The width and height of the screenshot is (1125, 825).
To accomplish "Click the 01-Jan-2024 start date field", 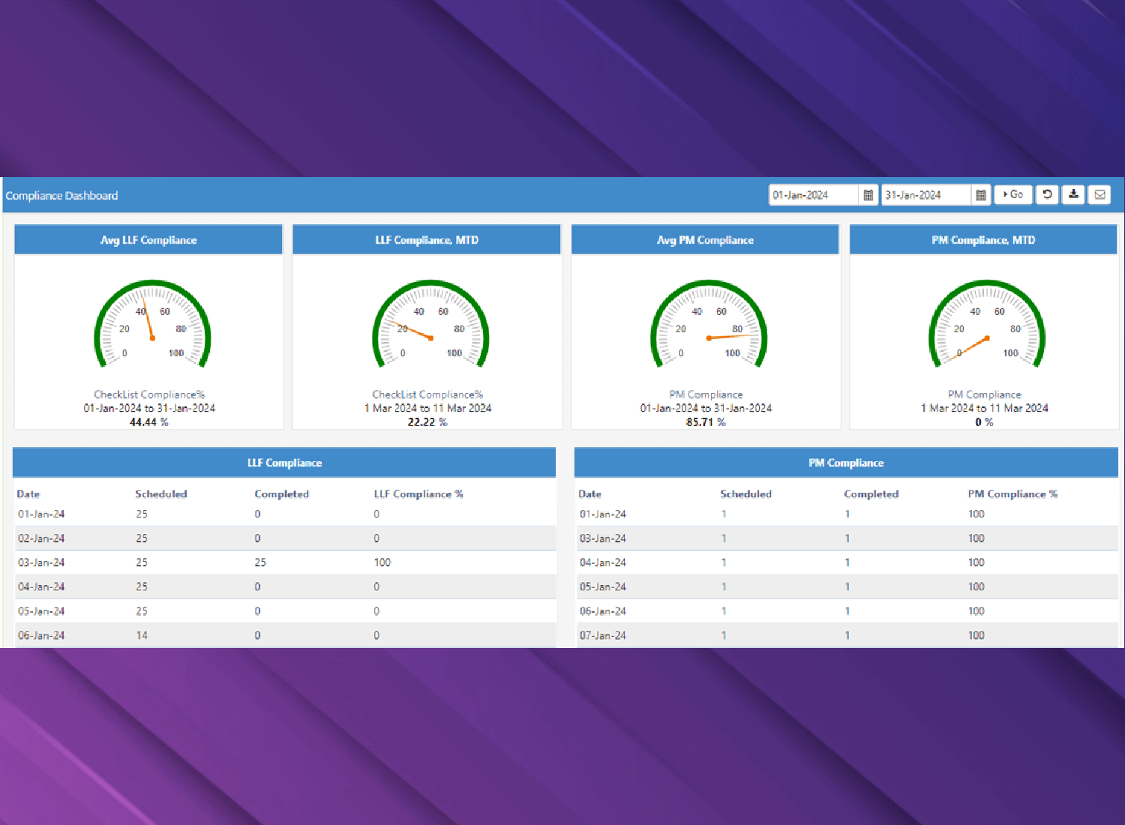I will [x=813, y=195].
